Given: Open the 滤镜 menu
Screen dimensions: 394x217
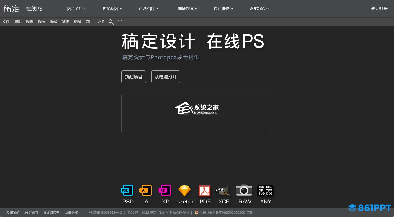Looking at the screenshot, I should (x=65, y=22).
